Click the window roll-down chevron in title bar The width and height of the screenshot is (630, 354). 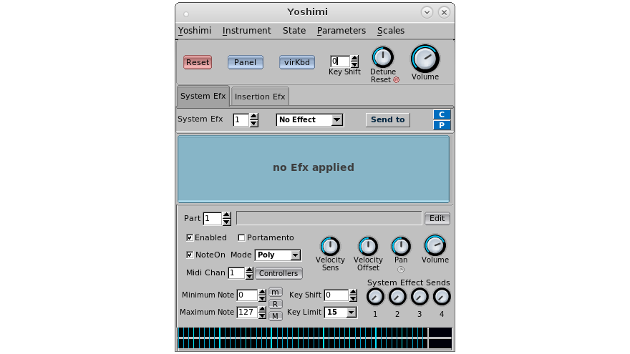[x=427, y=12]
